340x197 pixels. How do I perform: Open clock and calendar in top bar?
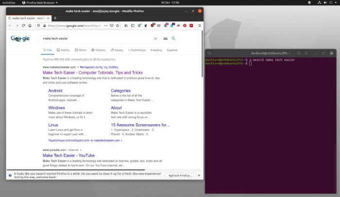click(x=170, y=2)
